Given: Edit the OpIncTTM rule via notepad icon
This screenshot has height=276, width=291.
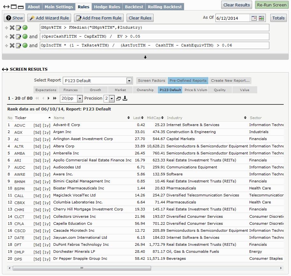Looking at the screenshot, I should tap(18, 46).
